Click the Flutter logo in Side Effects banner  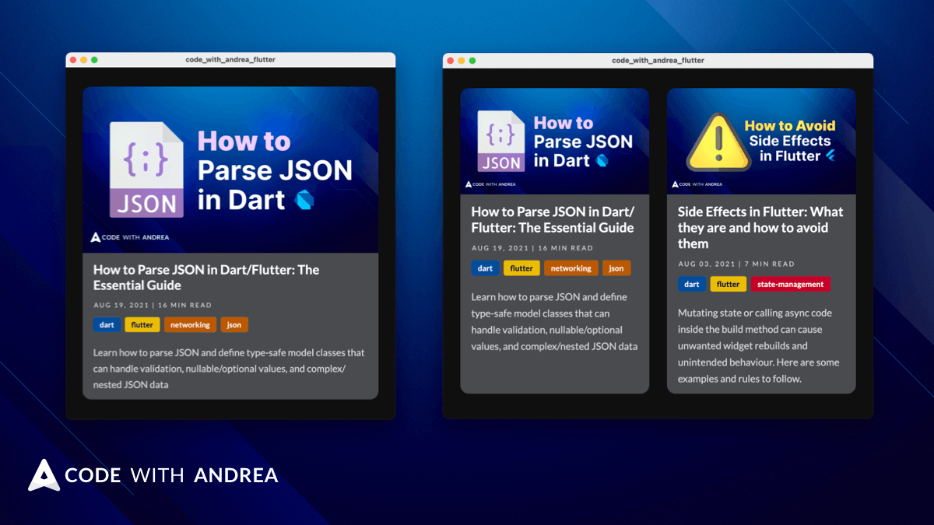pyautogui.click(x=830, y=156)
